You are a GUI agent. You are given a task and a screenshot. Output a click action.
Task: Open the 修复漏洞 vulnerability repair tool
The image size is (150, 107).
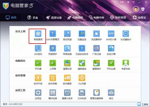38,35
